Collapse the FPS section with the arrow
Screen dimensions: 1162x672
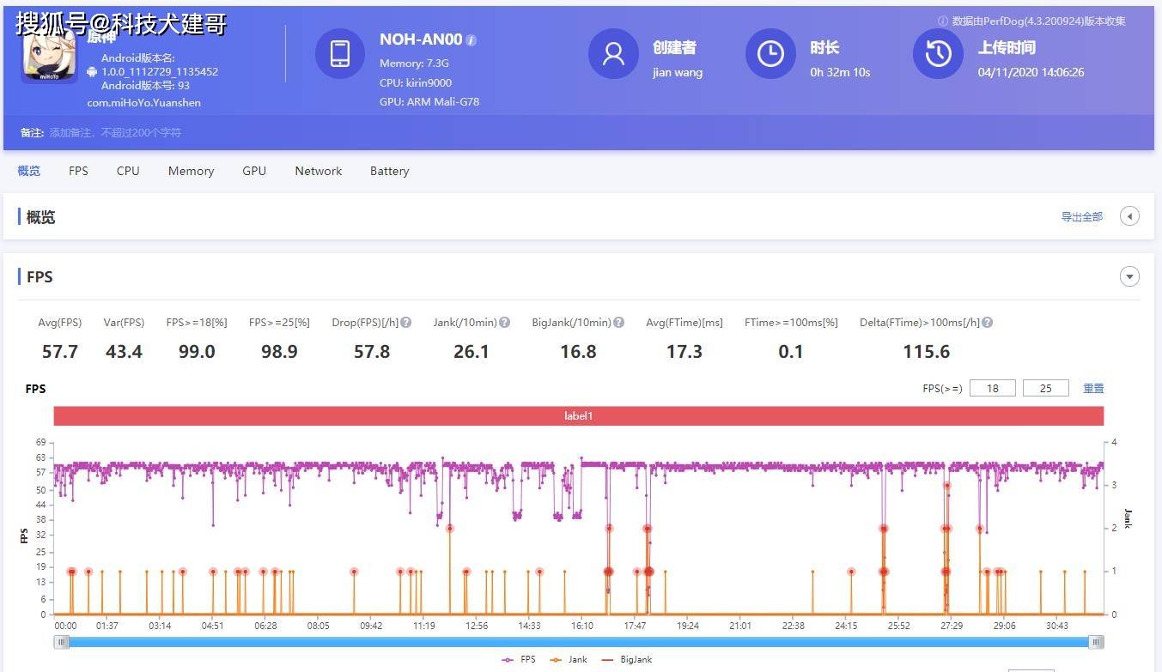click(1129, 276)
